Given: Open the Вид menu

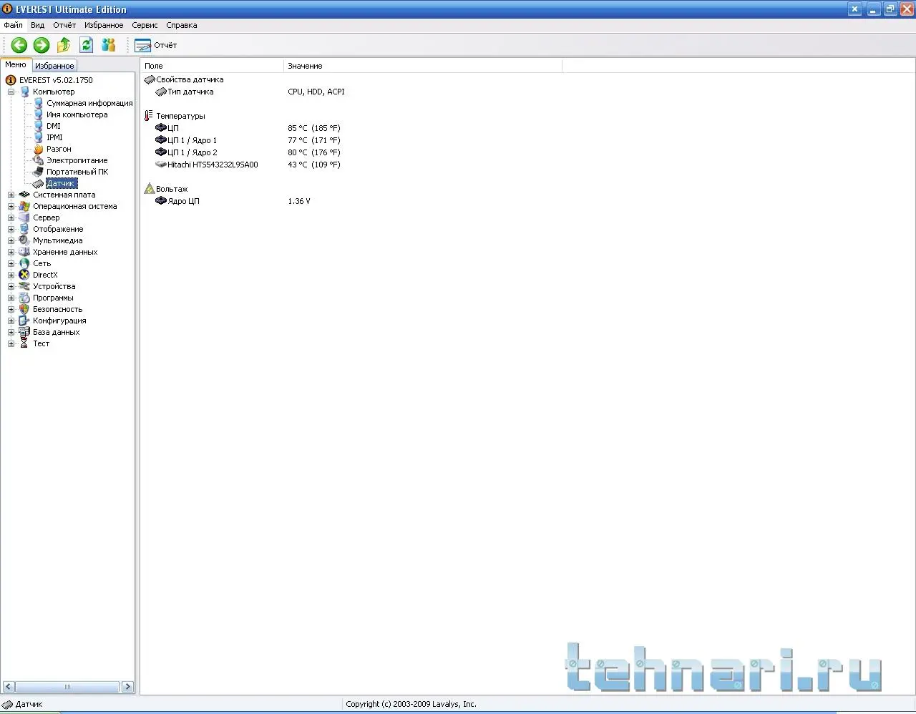Looking at the screenshot, I should coord(38,25).
